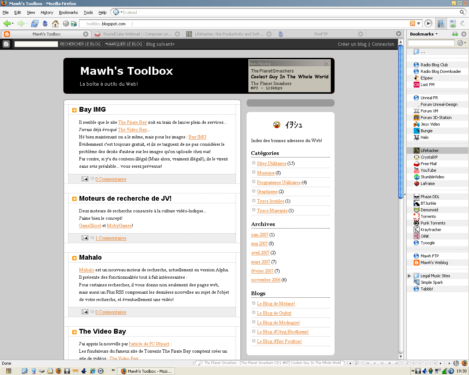Click the padlock icon beside the Home button
Viewport: 469px width, 375px height.
[66, 24]
